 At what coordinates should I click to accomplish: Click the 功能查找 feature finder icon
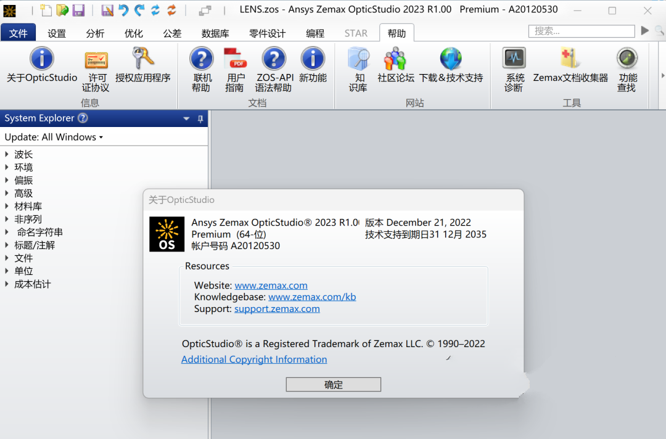[x=627, y=58]
